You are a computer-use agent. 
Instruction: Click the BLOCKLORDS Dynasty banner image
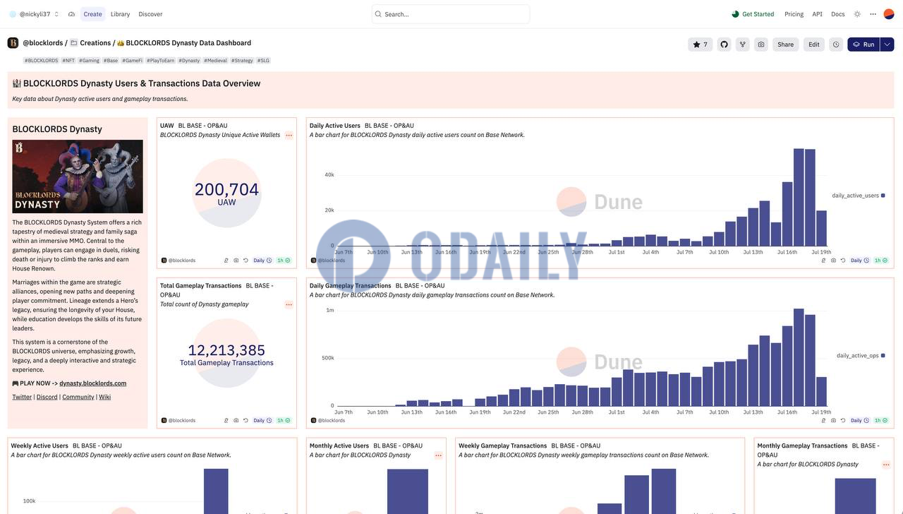coord(78,177)
